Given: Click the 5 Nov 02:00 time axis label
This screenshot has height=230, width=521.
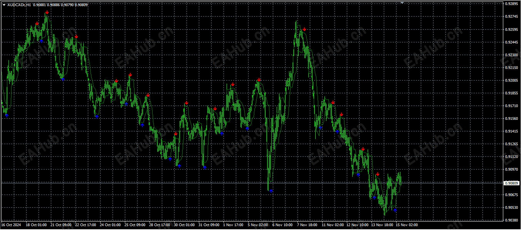Looking at the screenshot, I should 258,225.
